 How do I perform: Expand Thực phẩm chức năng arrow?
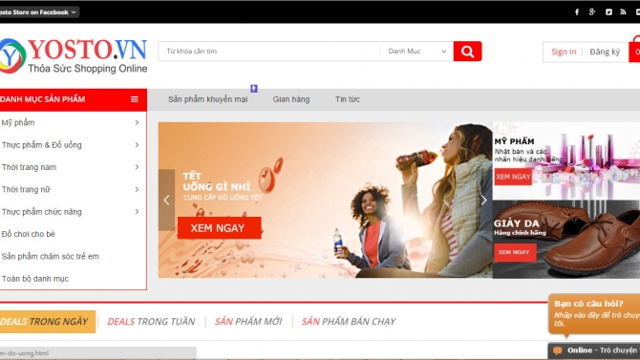tap(137, 211)
